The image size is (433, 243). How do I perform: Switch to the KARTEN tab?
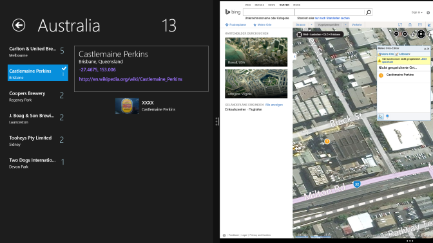click(x=284, y=5)
